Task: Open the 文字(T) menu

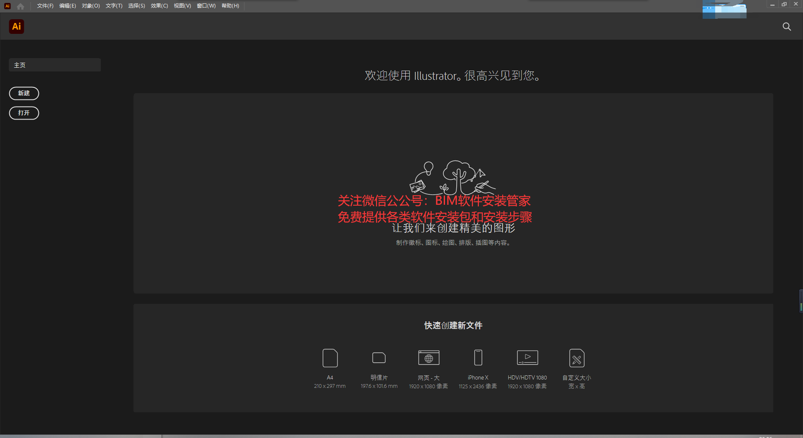Action: (x=114, y=6)
